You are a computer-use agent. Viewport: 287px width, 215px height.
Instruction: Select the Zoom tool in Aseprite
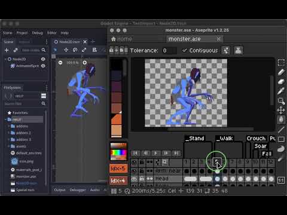(281, 101)
